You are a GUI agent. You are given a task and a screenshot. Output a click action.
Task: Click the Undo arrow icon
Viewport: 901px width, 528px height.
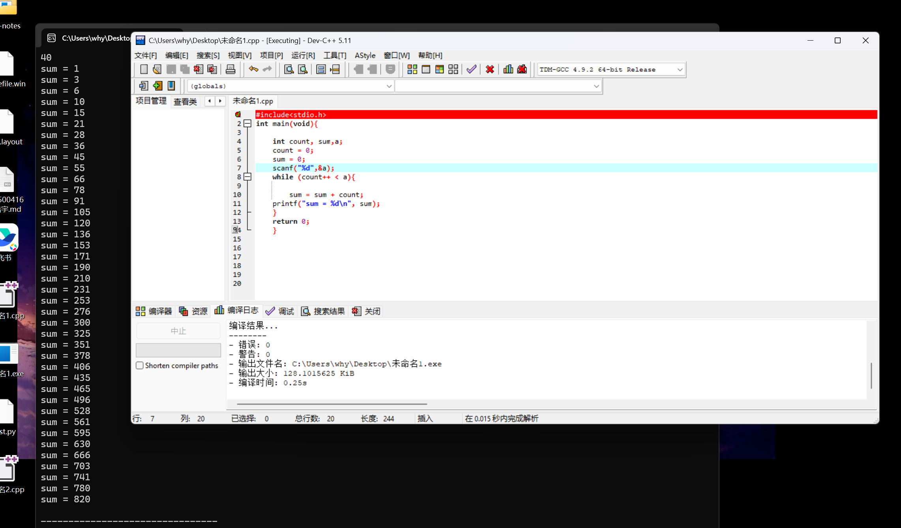pos(253,69)
